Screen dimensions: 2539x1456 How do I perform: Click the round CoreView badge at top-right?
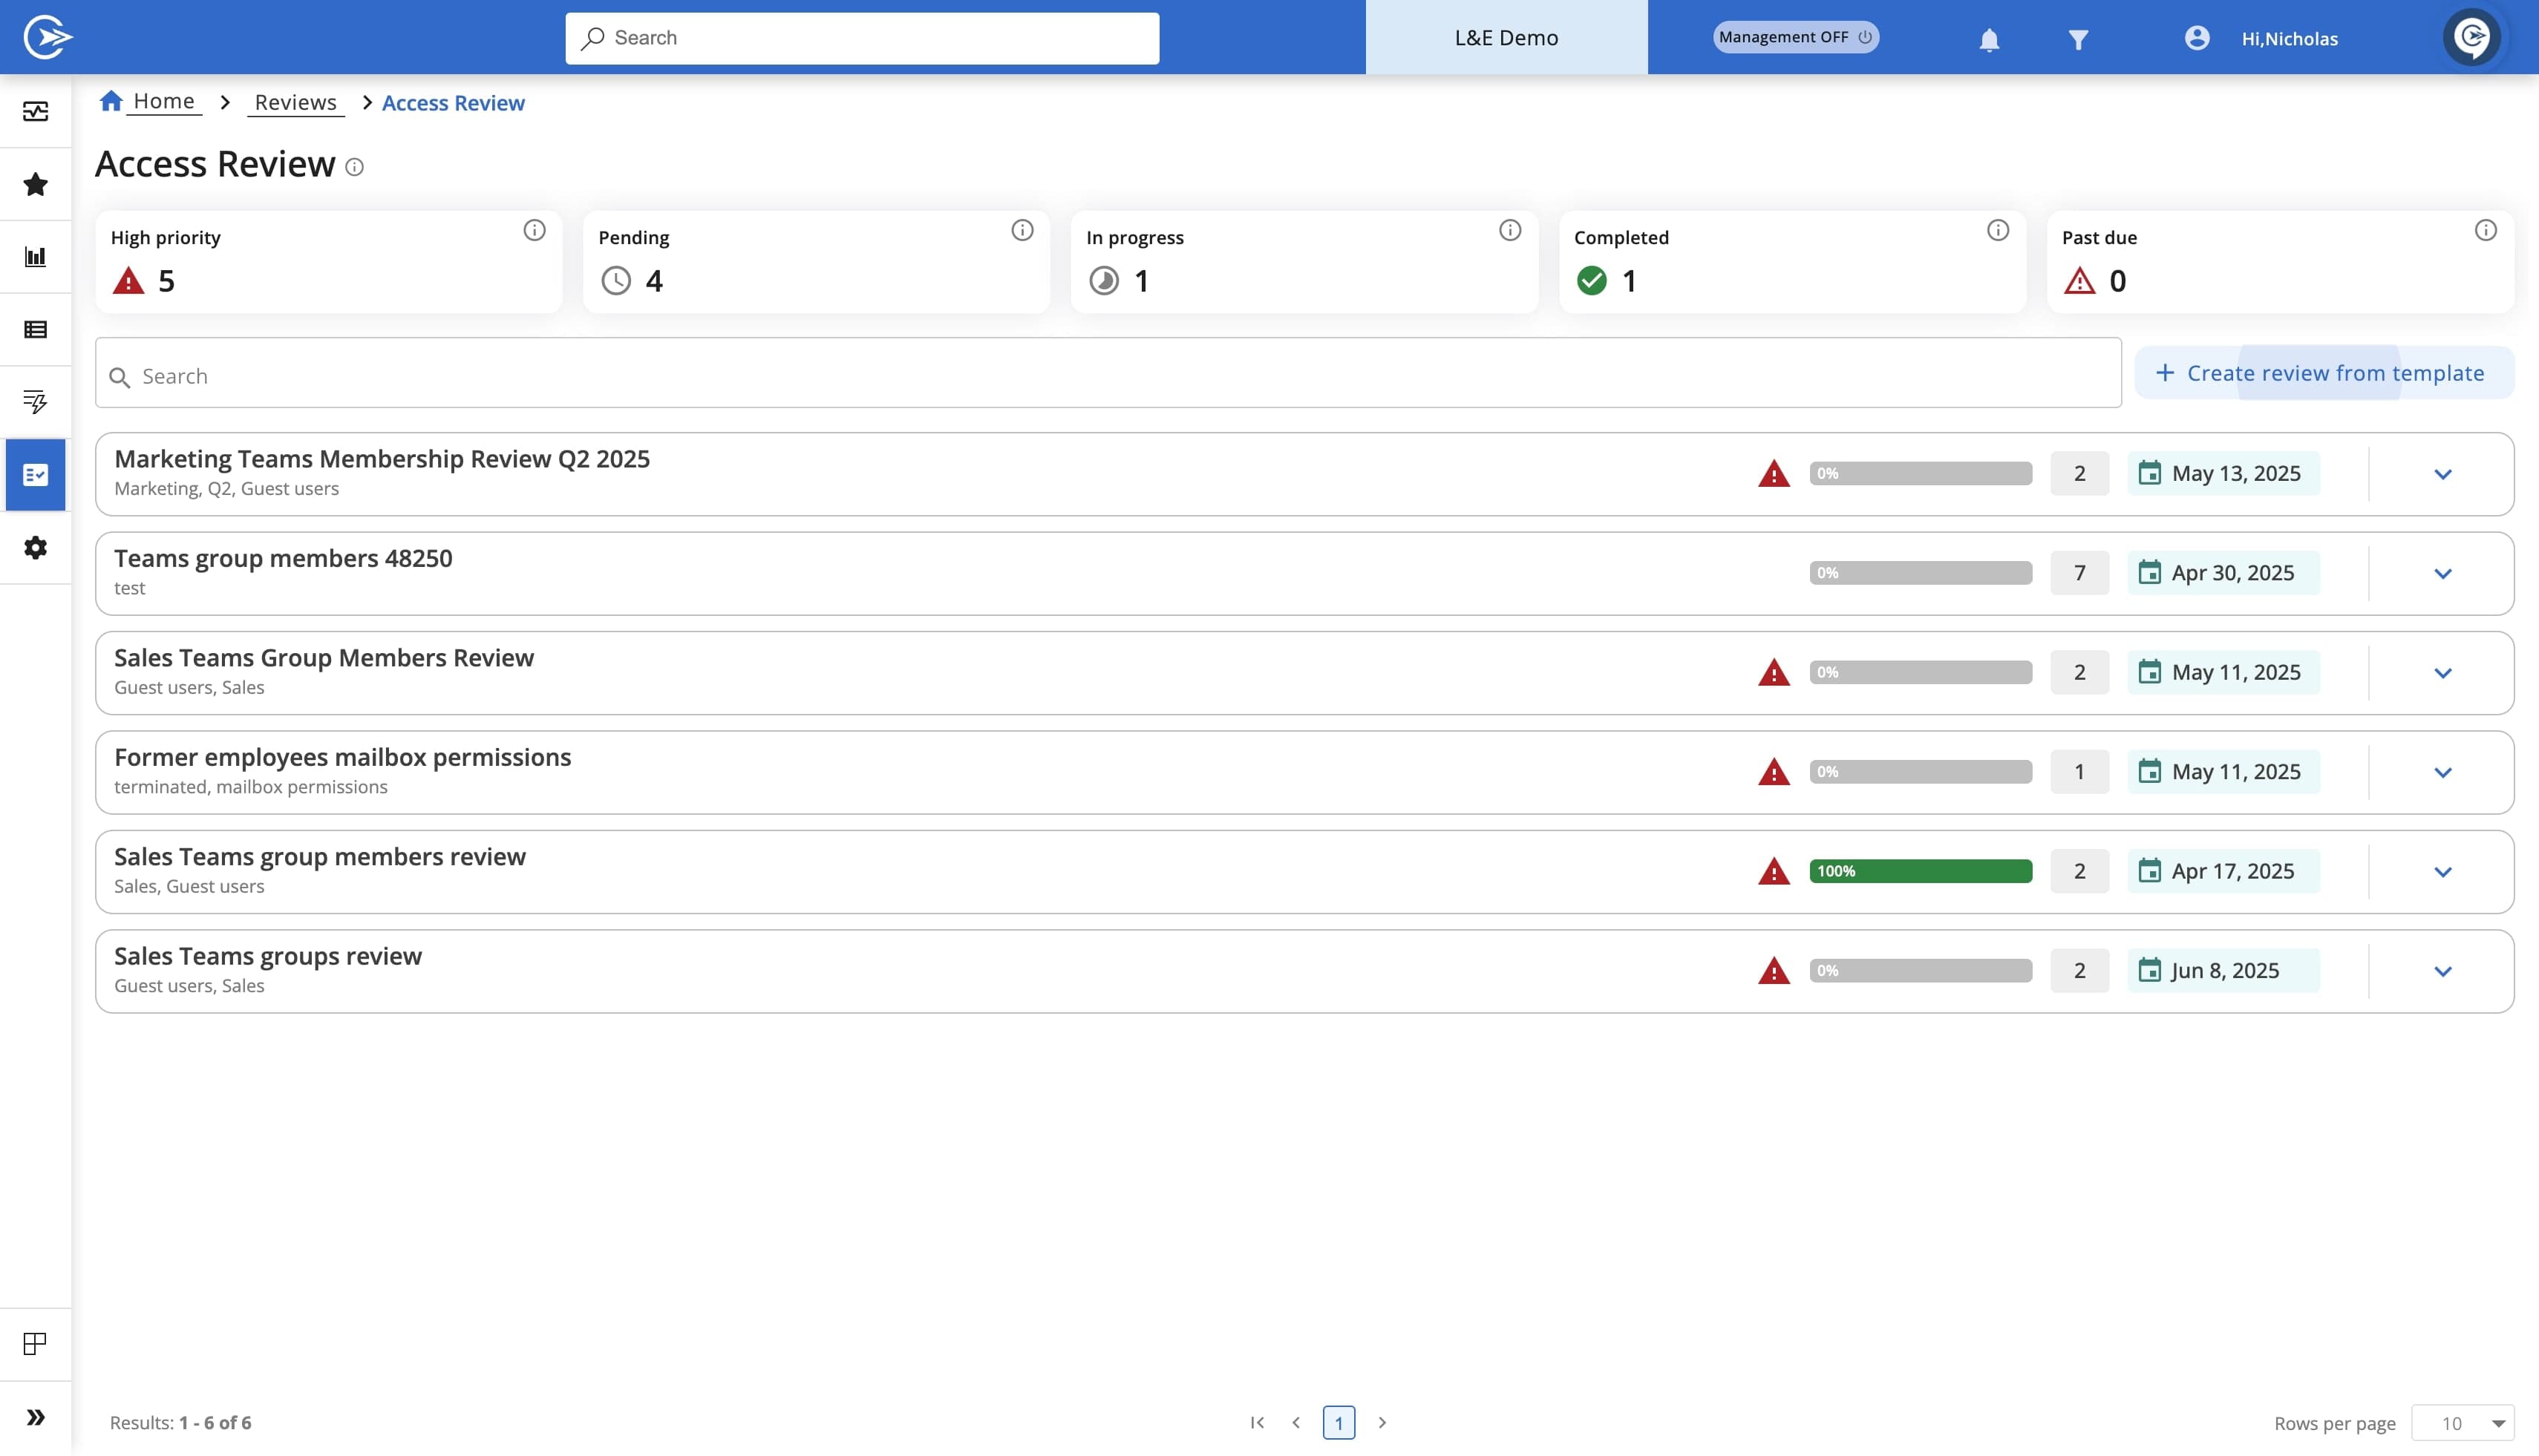(x=2472, y=38)
